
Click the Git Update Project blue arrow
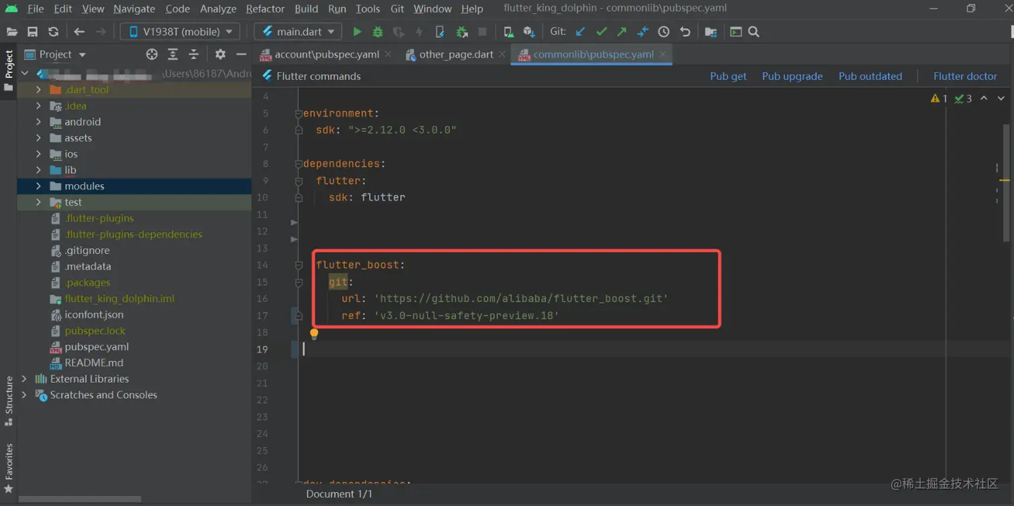pos(581,31)
